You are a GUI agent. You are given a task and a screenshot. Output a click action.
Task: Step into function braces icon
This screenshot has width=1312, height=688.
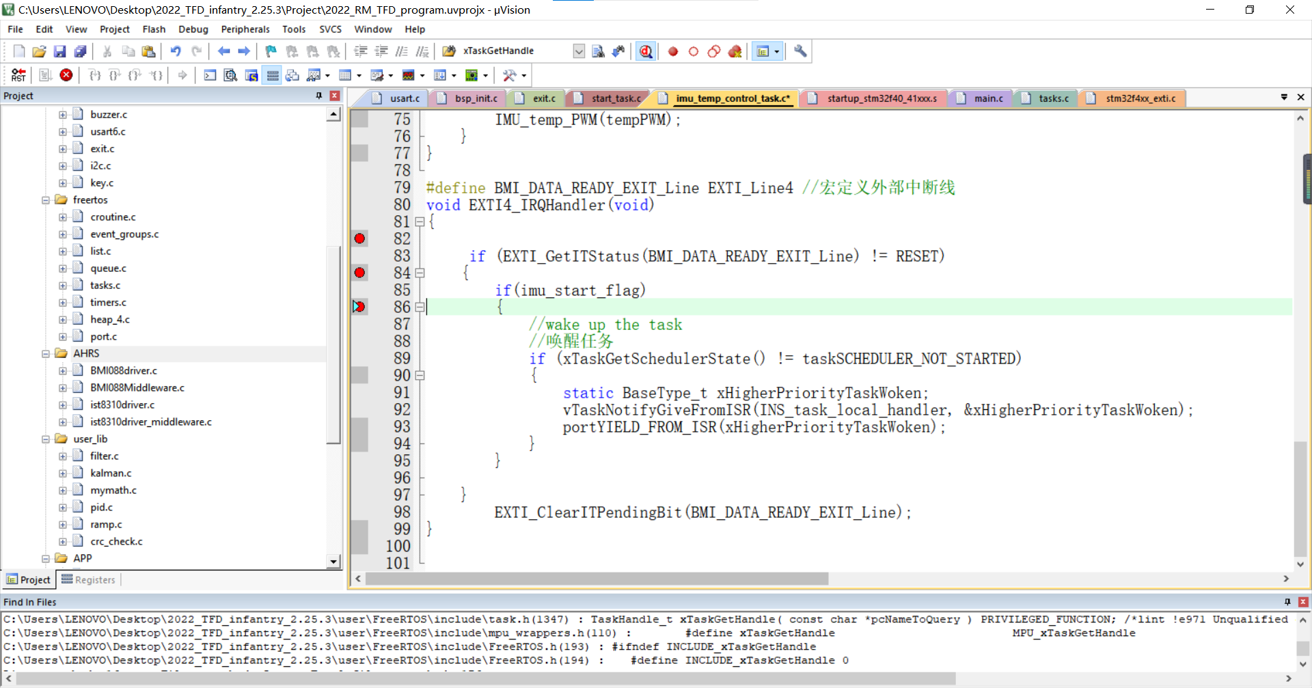(95, 75)
